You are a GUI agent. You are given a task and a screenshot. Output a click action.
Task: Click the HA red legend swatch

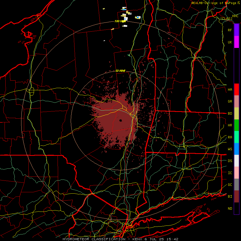coord(236,89)
